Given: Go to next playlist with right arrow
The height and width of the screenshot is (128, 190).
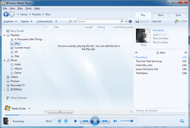Looking at the screenshot, I should click(x=186, y=53).
